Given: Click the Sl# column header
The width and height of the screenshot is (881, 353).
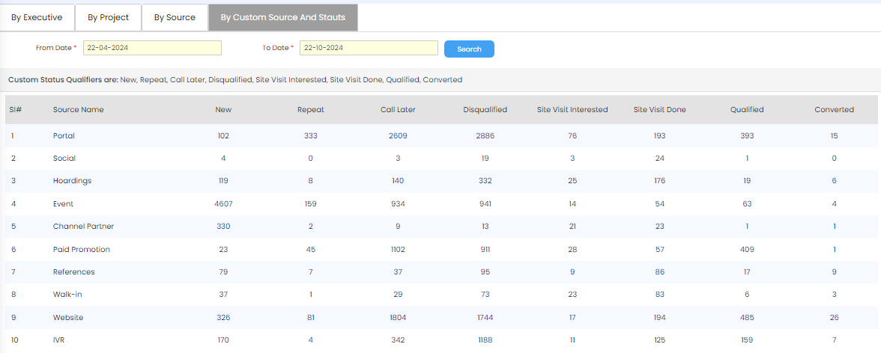Looking at the screenshot, I should [15, 110].
